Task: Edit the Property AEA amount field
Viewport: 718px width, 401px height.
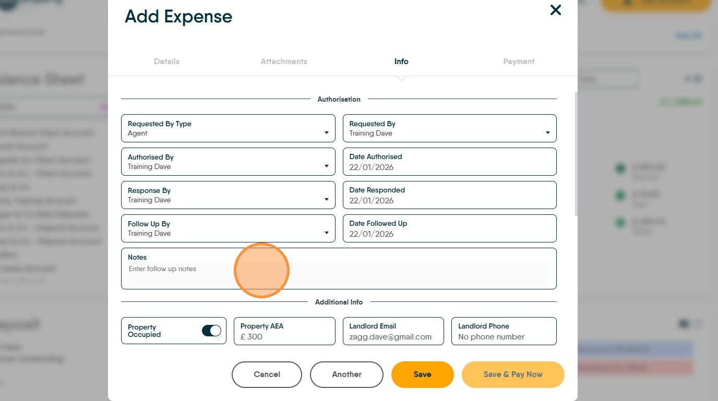Action: (284, 336)
